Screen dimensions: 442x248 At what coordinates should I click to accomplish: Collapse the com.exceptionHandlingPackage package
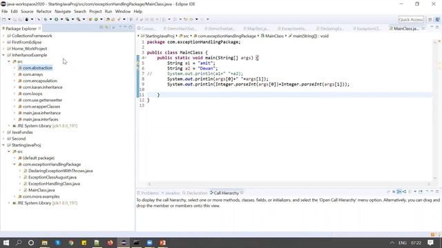pyautogui.click(x=15, y=164)
